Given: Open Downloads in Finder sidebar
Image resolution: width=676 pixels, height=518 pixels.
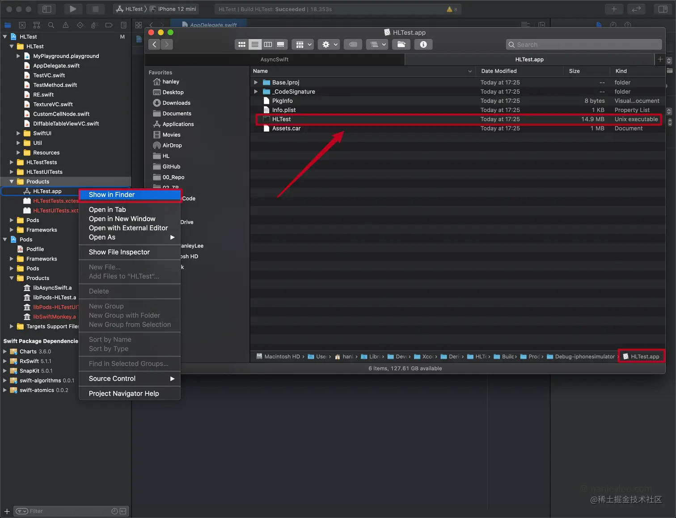Looking at the screenshot, I should pyautogui.click(x=177, y=103).
